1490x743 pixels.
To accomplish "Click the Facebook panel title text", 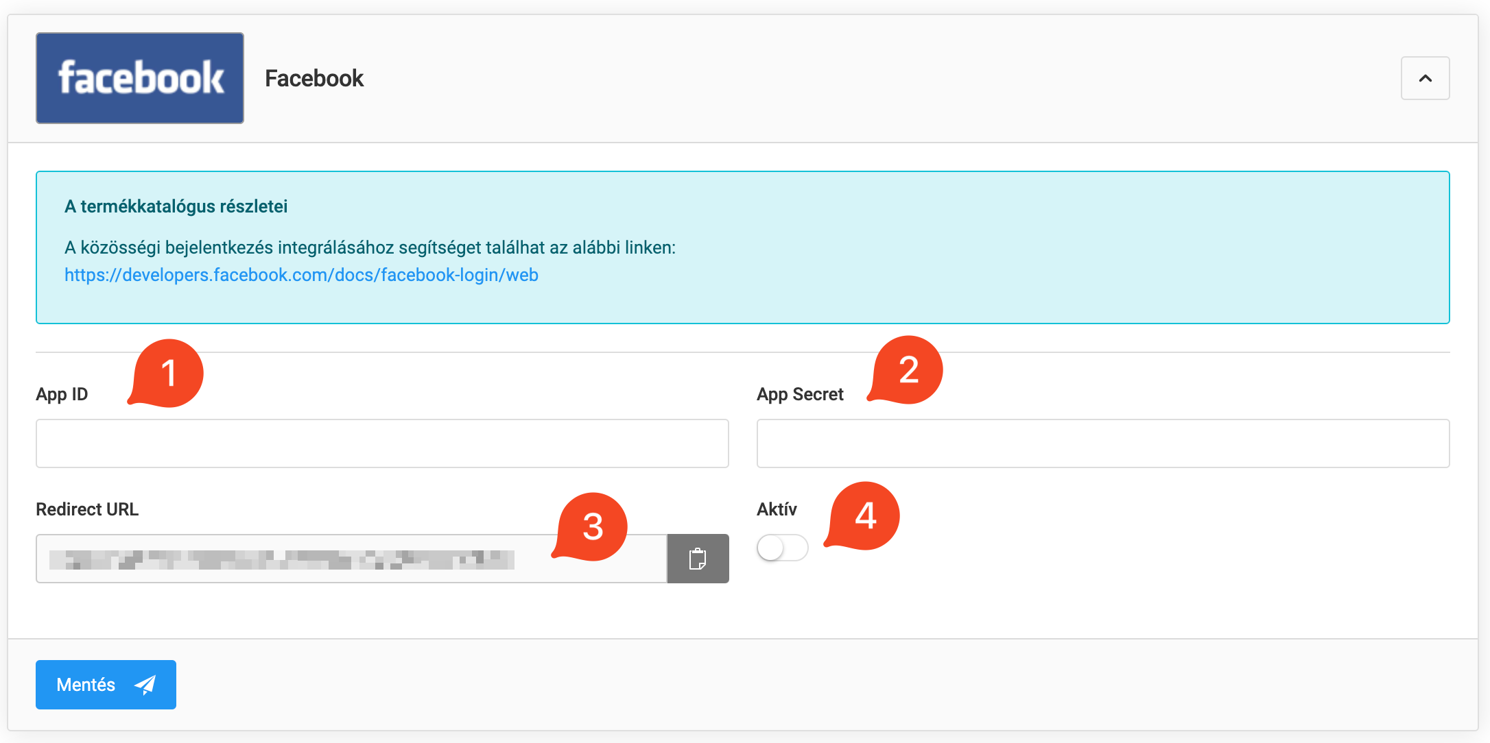I will [314, 78].
